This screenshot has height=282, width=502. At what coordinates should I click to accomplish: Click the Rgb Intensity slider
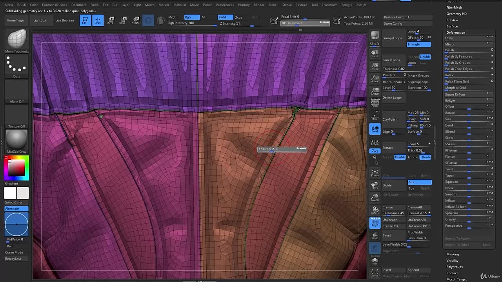(x=191, y=23)
